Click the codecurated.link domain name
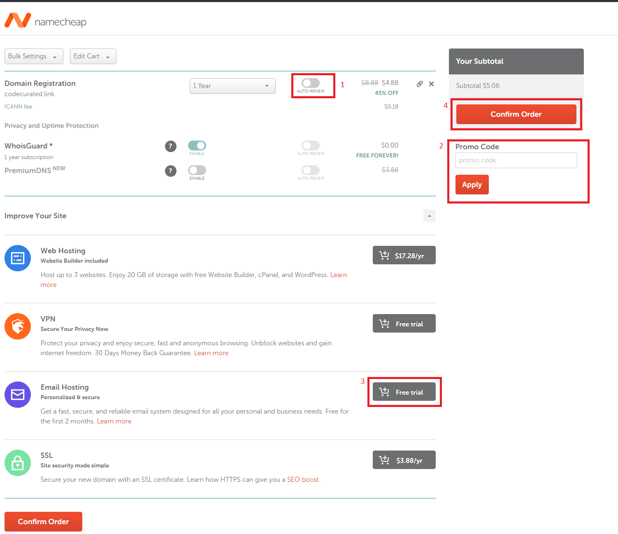This screenshot has height=534, width=618. (30, 94)
